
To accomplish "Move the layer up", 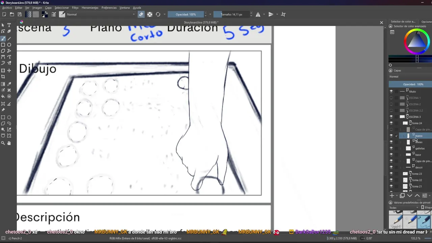I will coord(417,196).
